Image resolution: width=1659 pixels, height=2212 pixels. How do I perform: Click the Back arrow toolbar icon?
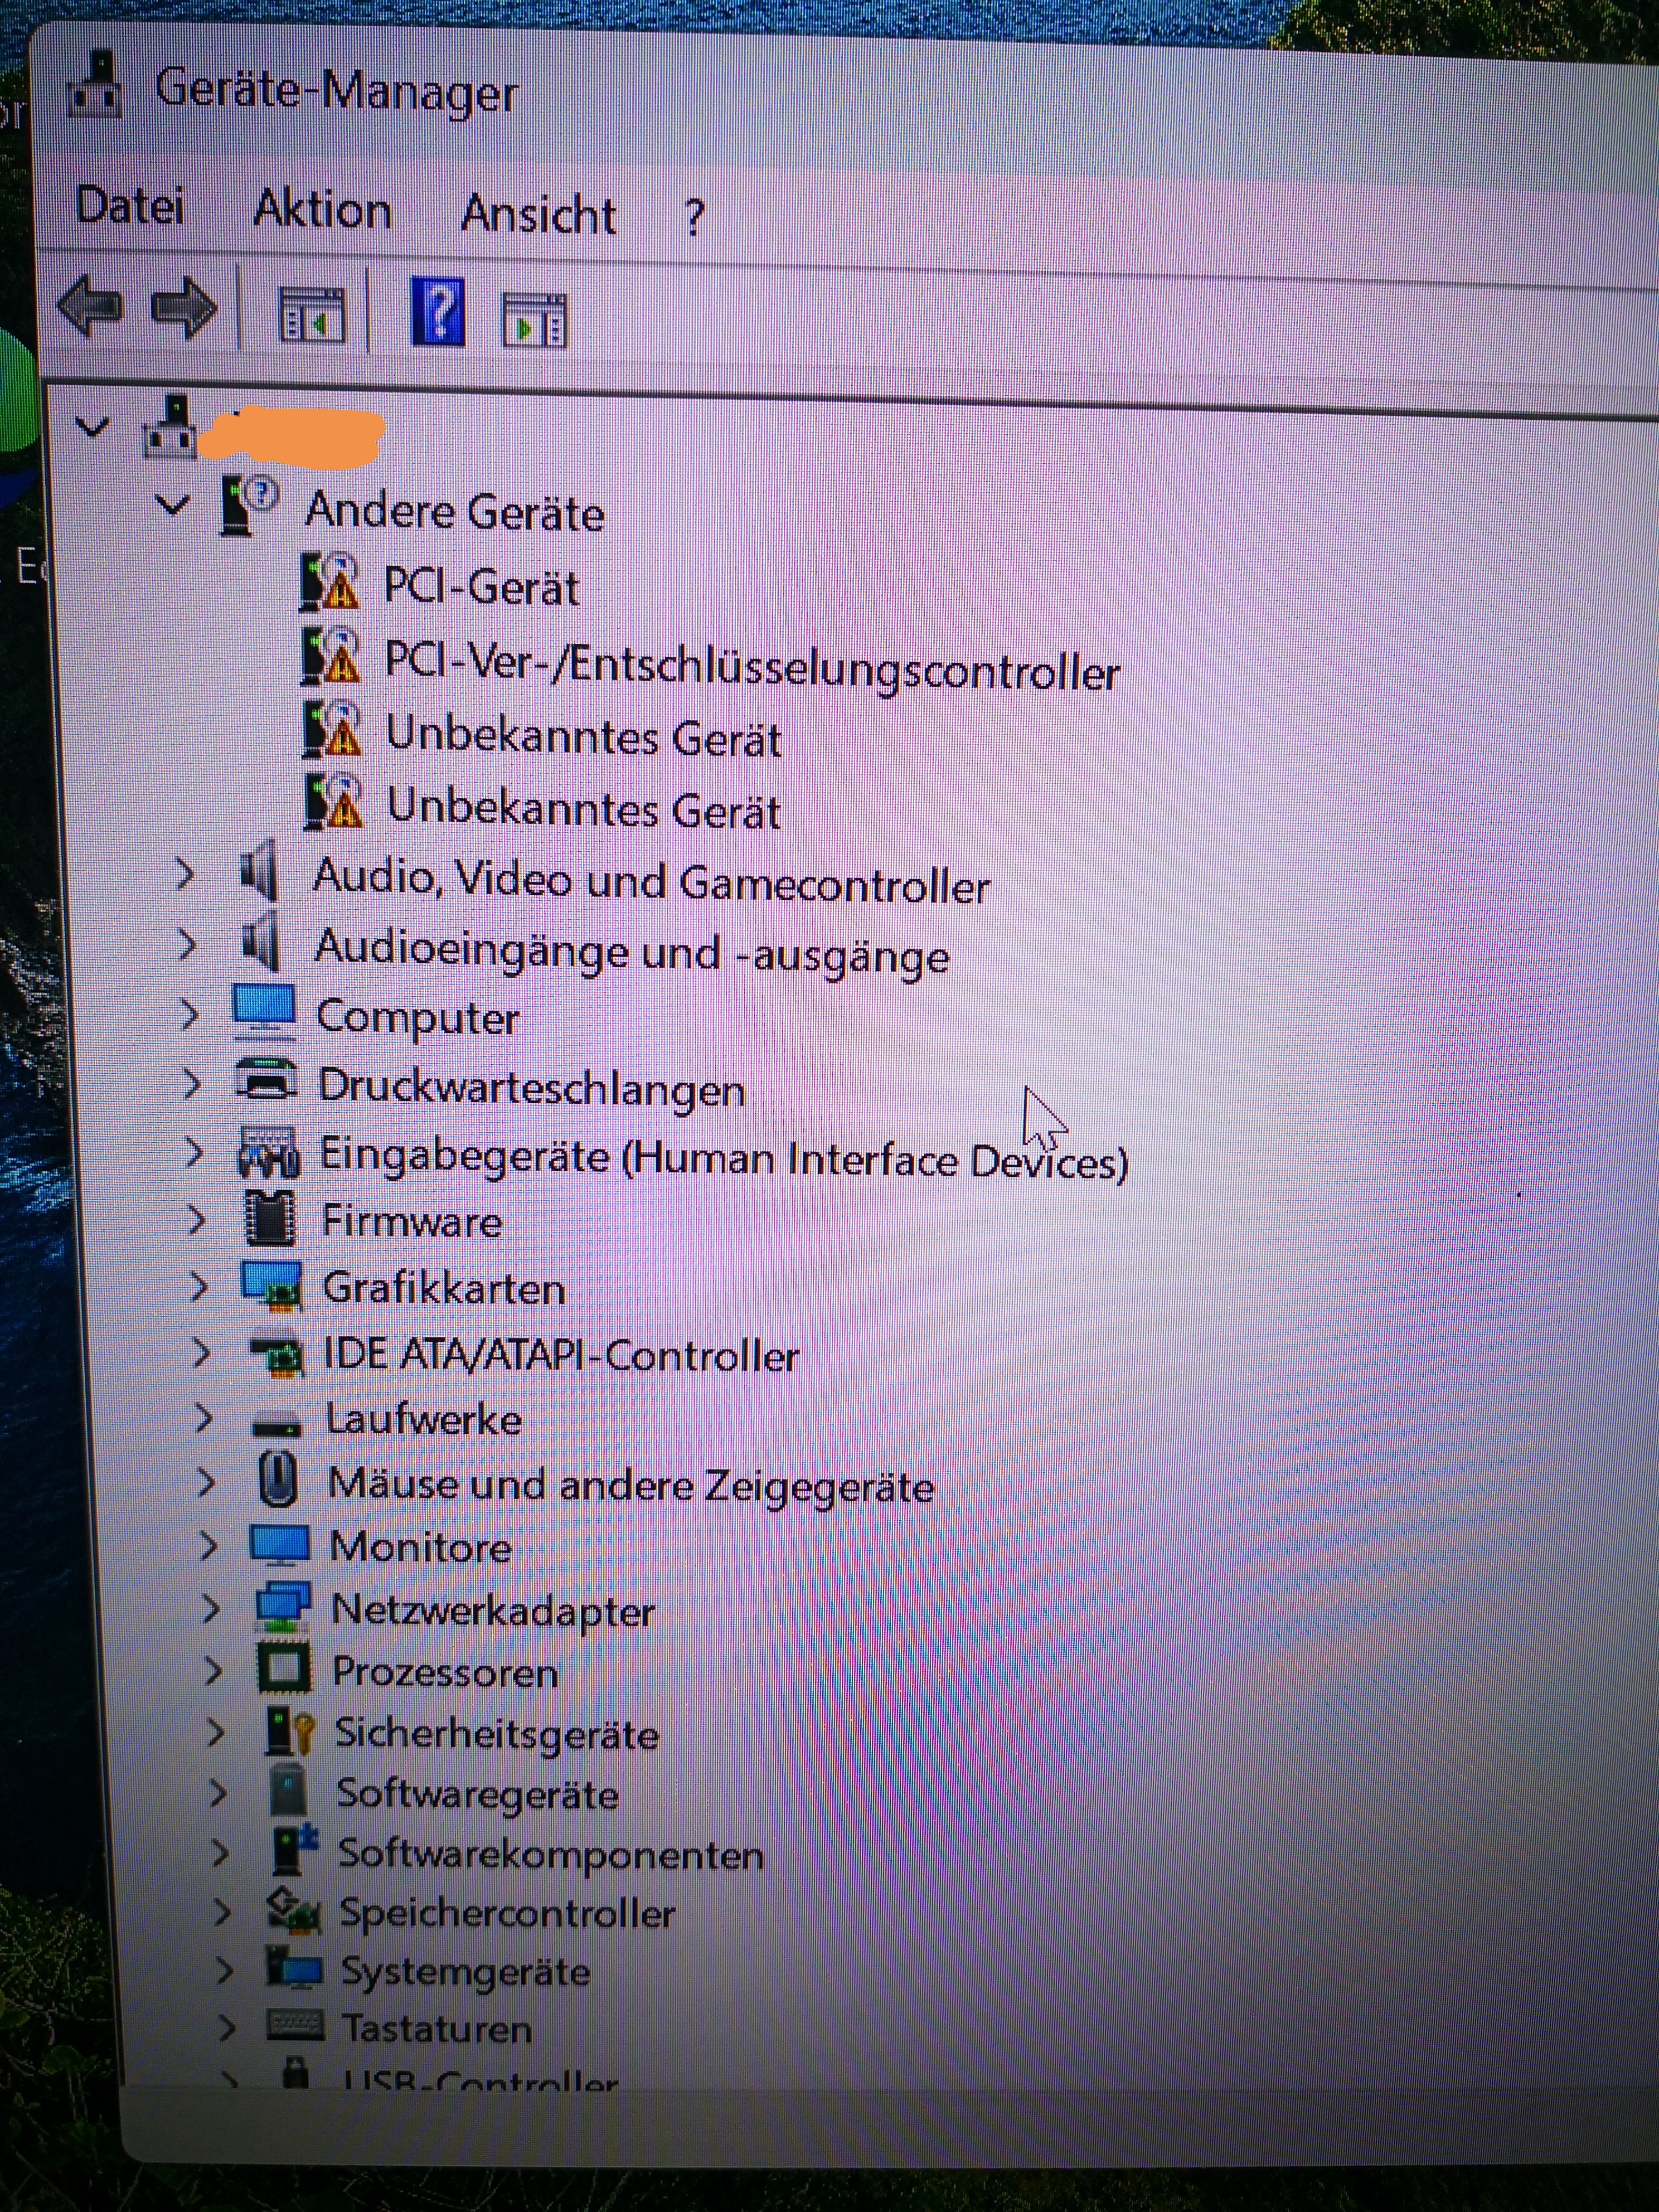point(90,307)
